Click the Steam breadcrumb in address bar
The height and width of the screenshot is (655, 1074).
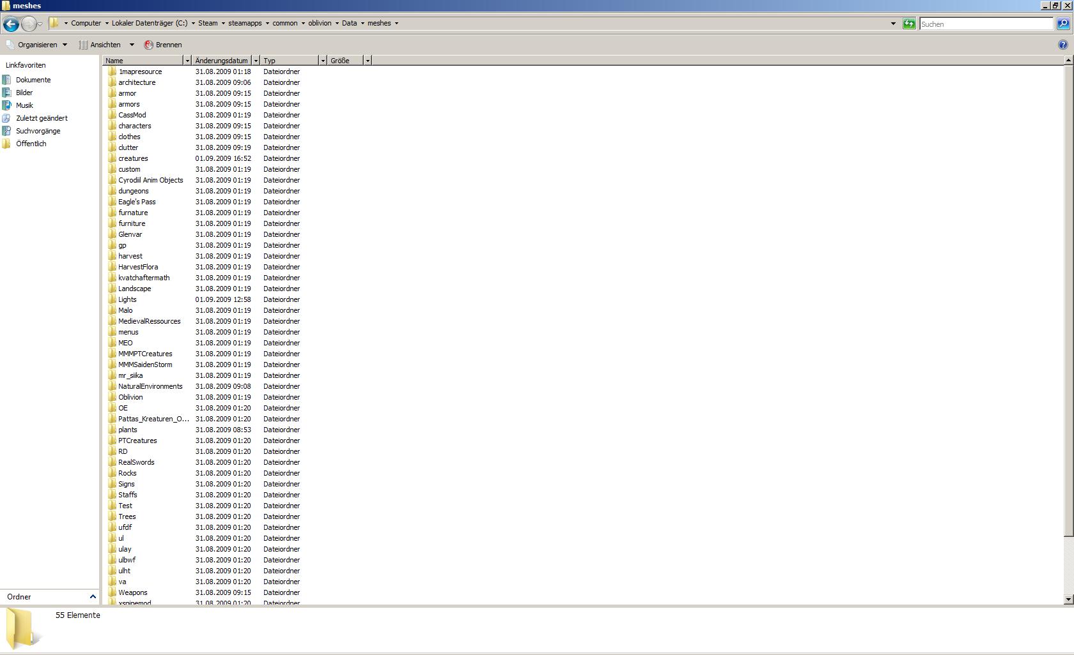[x=207, y=23]
